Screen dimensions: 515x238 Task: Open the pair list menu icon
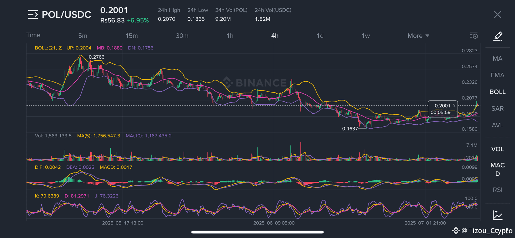point(33,14)
